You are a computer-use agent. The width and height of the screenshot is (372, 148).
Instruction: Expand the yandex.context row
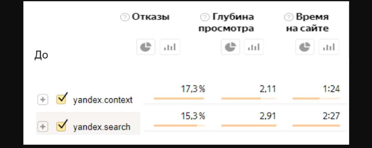(42, 100)
